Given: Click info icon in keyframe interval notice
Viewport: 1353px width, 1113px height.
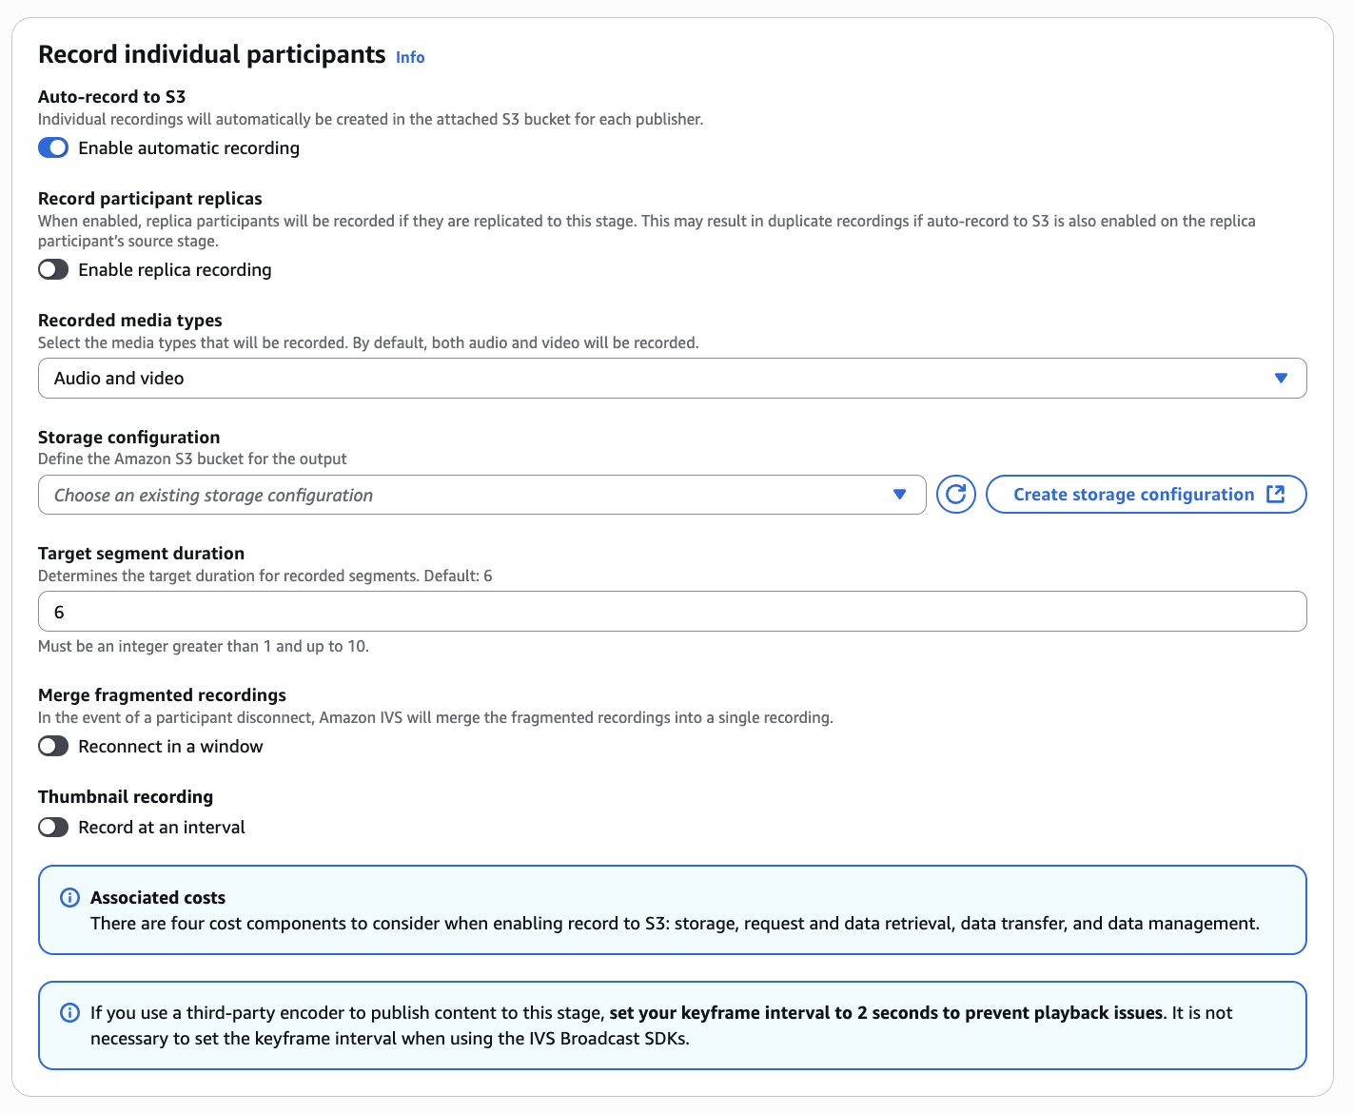Looking at the screenshot, I should tap(69, 1012).
